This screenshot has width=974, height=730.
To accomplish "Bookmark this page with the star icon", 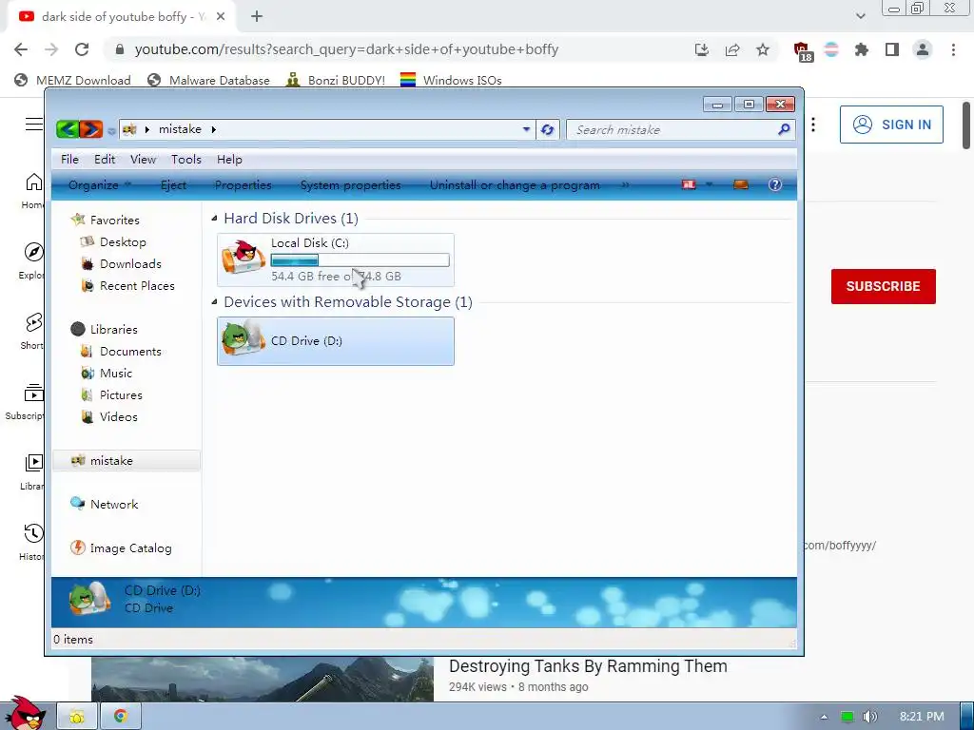I will click(x=763, y=49).
